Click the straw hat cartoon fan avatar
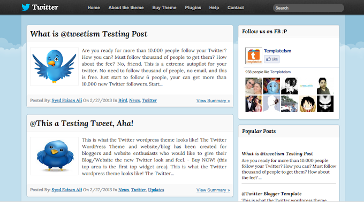Screen dimensions: 364x202 click(307, 104)
